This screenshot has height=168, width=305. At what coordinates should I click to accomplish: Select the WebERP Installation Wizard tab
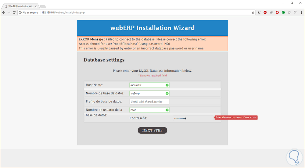tap(20, 6)
